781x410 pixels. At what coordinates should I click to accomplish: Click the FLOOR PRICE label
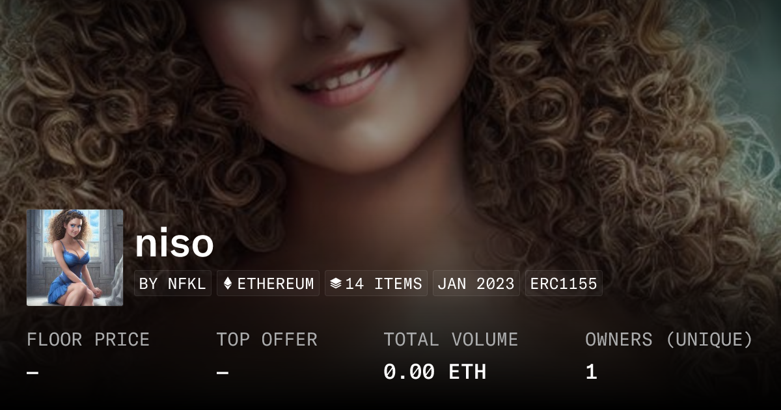tap(89, 340)
